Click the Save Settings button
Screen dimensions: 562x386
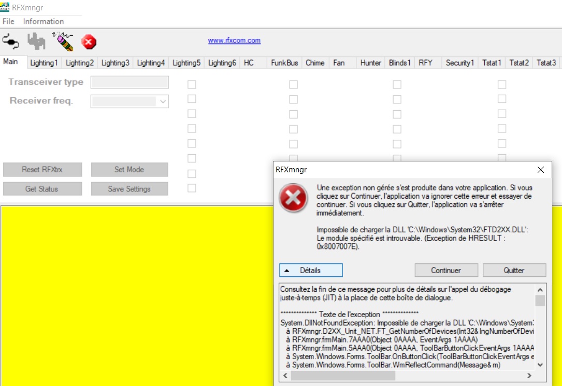tap(129, 189)
